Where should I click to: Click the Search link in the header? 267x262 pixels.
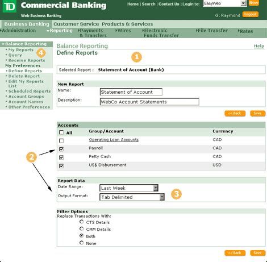click(148, 4)
